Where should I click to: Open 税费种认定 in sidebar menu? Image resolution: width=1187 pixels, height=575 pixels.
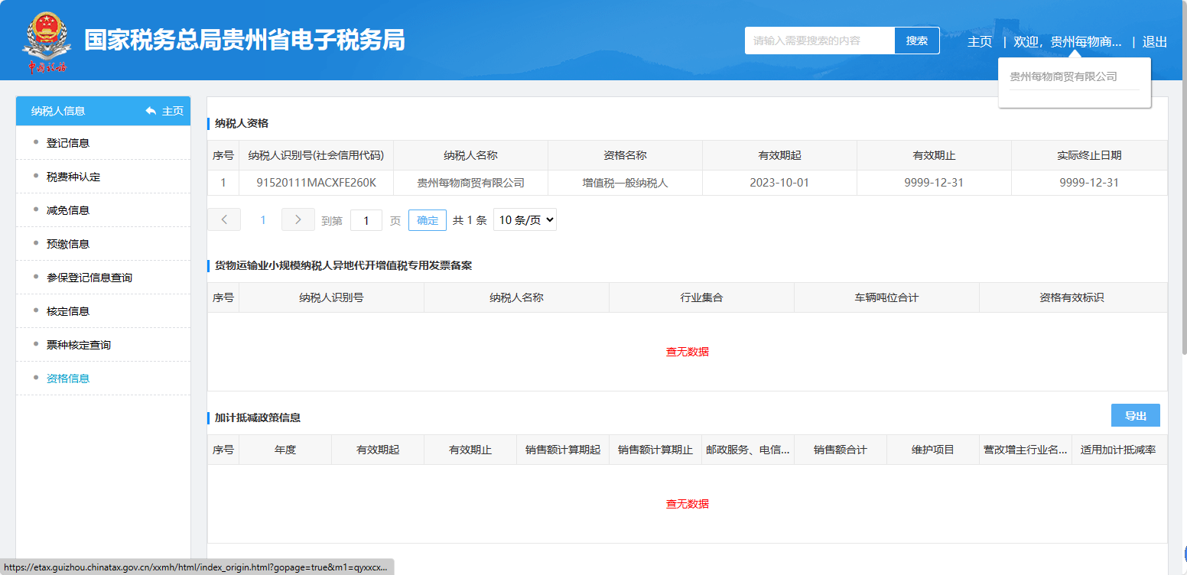[x=73, y=177]
